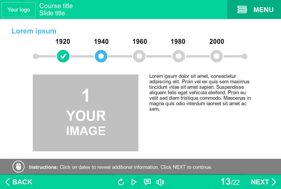
Task: Open the hamburger menu icon
Action: pyautogui.click(x=242, y=10)
